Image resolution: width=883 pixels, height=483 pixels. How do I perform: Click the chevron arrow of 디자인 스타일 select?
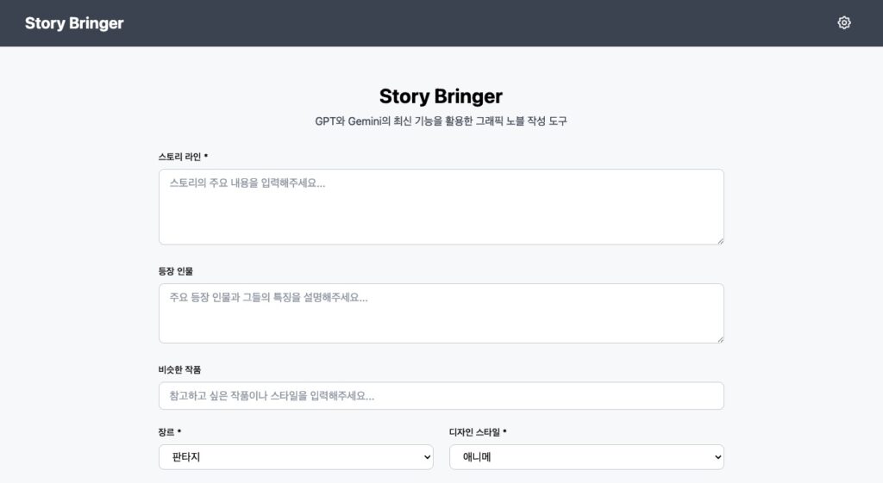pos(717,457)
